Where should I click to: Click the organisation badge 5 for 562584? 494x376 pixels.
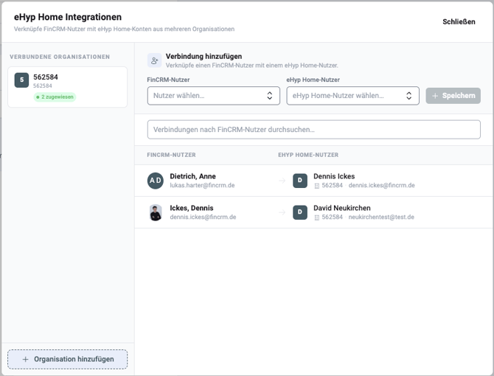21,80
